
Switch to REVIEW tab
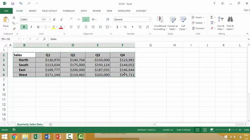(96, 11)
